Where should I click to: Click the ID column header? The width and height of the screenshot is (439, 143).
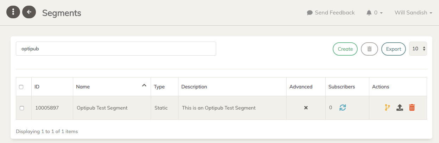(37, 87)
